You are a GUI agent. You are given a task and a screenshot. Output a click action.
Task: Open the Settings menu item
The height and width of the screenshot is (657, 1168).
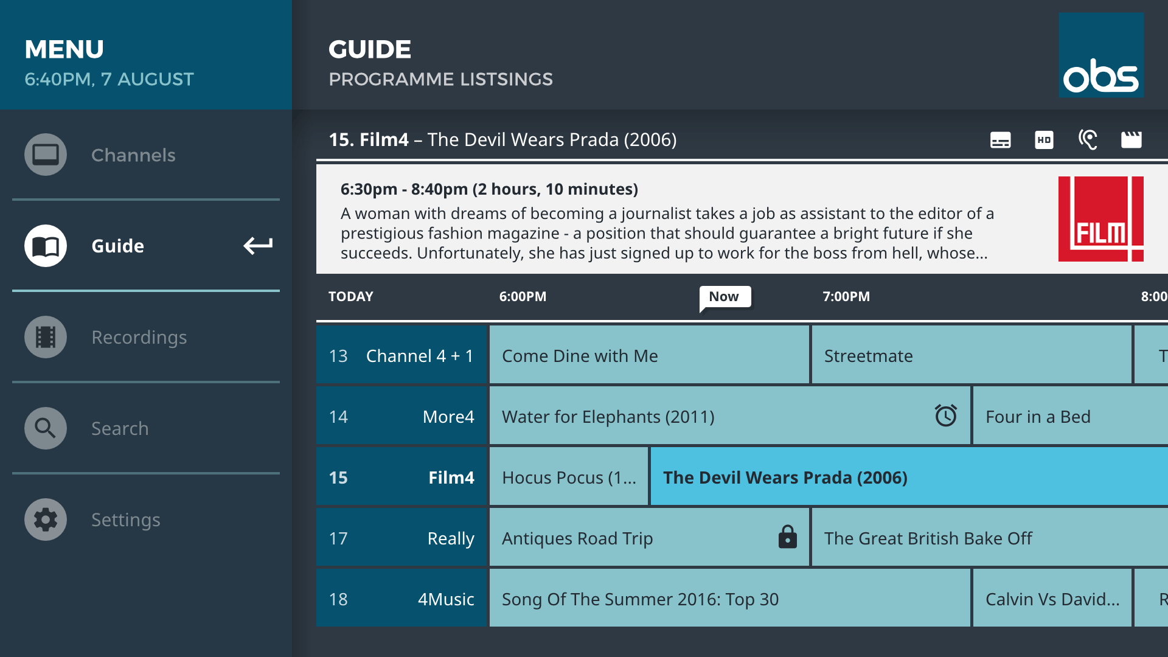click(146, 520)
